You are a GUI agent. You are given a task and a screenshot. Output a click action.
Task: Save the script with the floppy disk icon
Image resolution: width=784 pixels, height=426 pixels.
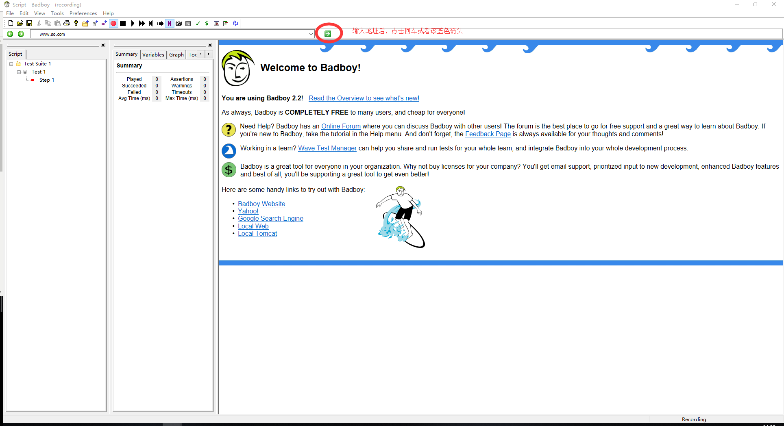click(29, 23)
